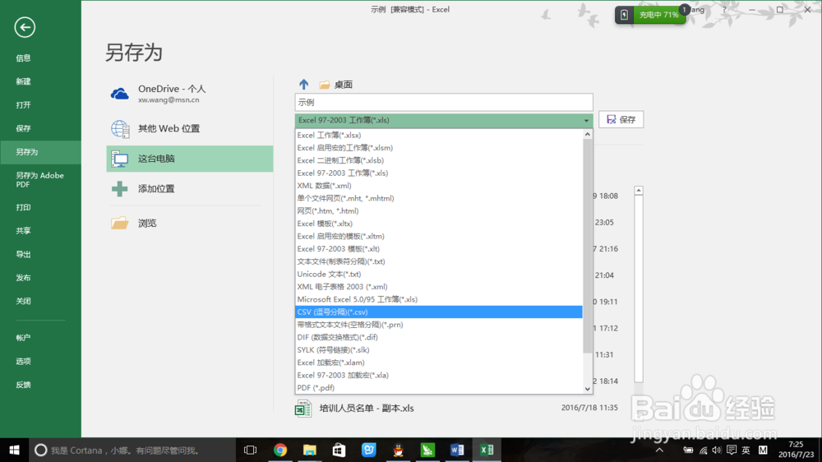
Task: Click the 保存 button next to file type
Action: pyautogui.click(x=621, y=119)
